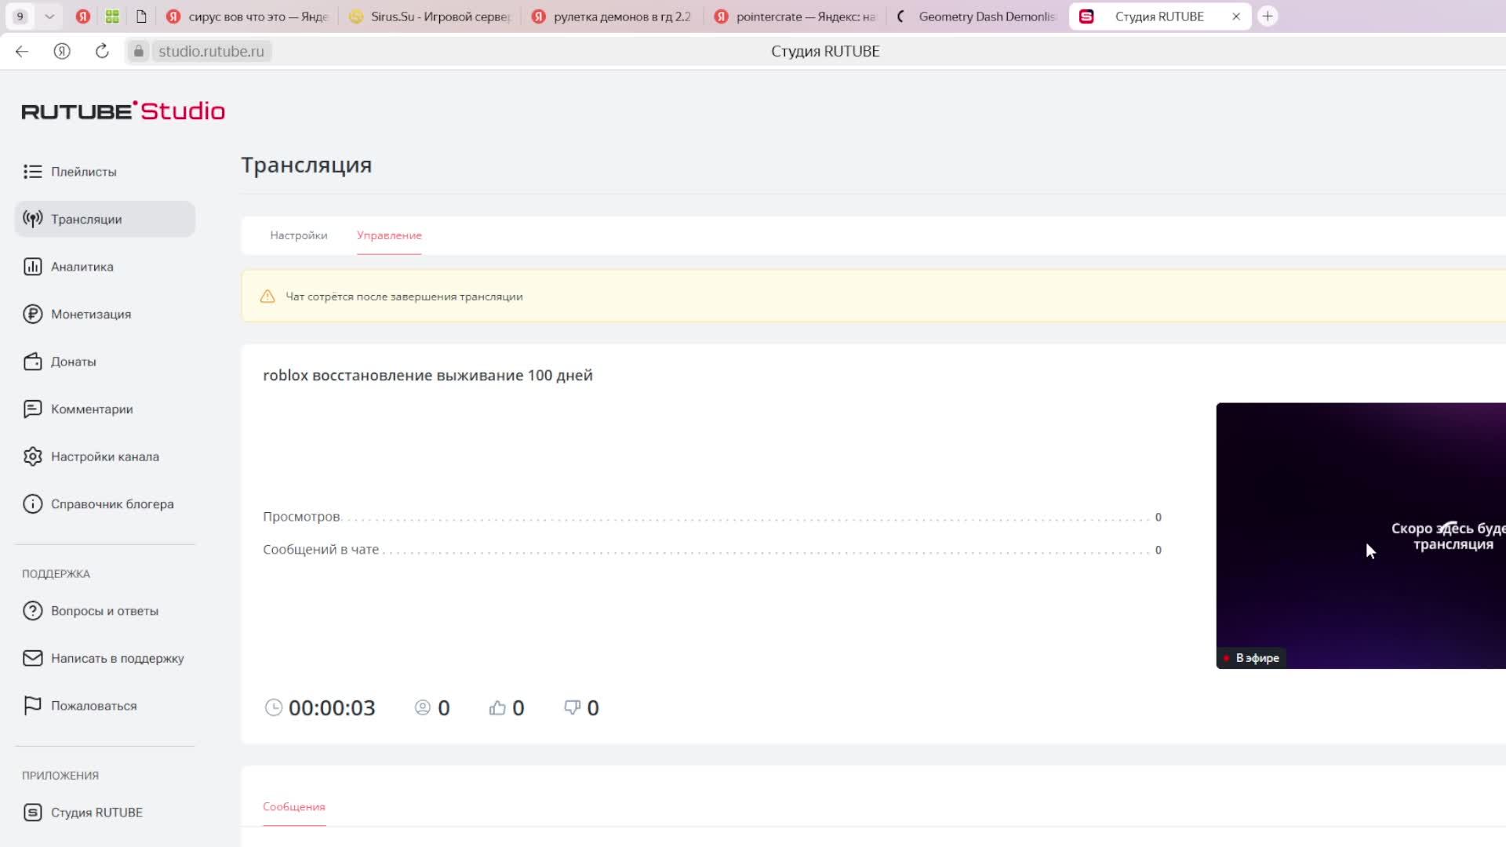1506x847 pixels.
Task: Click the 00:00:03 stream timer value
Action: click(x=332, y=708)
